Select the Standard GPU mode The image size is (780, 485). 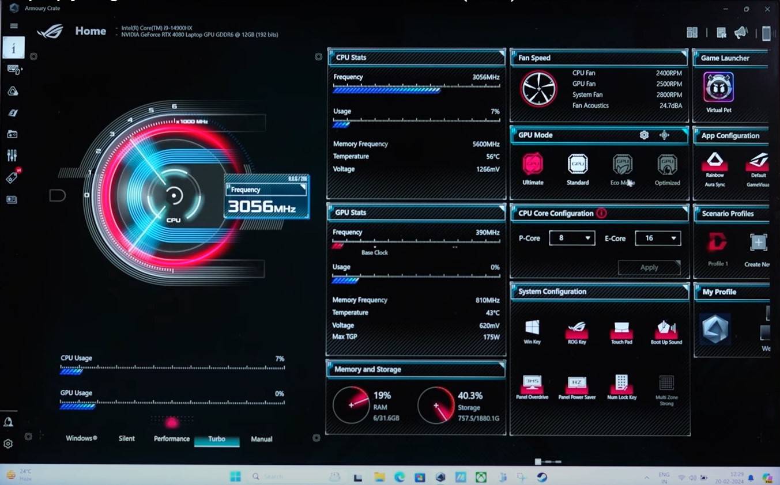(577, 165)
